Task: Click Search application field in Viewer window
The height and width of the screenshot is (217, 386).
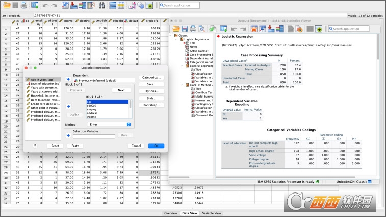Action: pos(349,29)
